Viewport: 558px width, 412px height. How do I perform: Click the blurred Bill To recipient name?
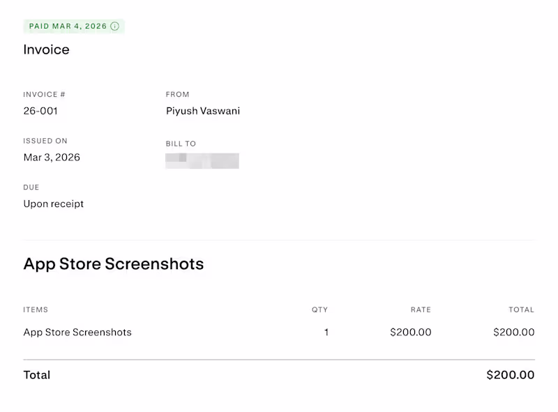pyautogui.click(x=202, y=161)
